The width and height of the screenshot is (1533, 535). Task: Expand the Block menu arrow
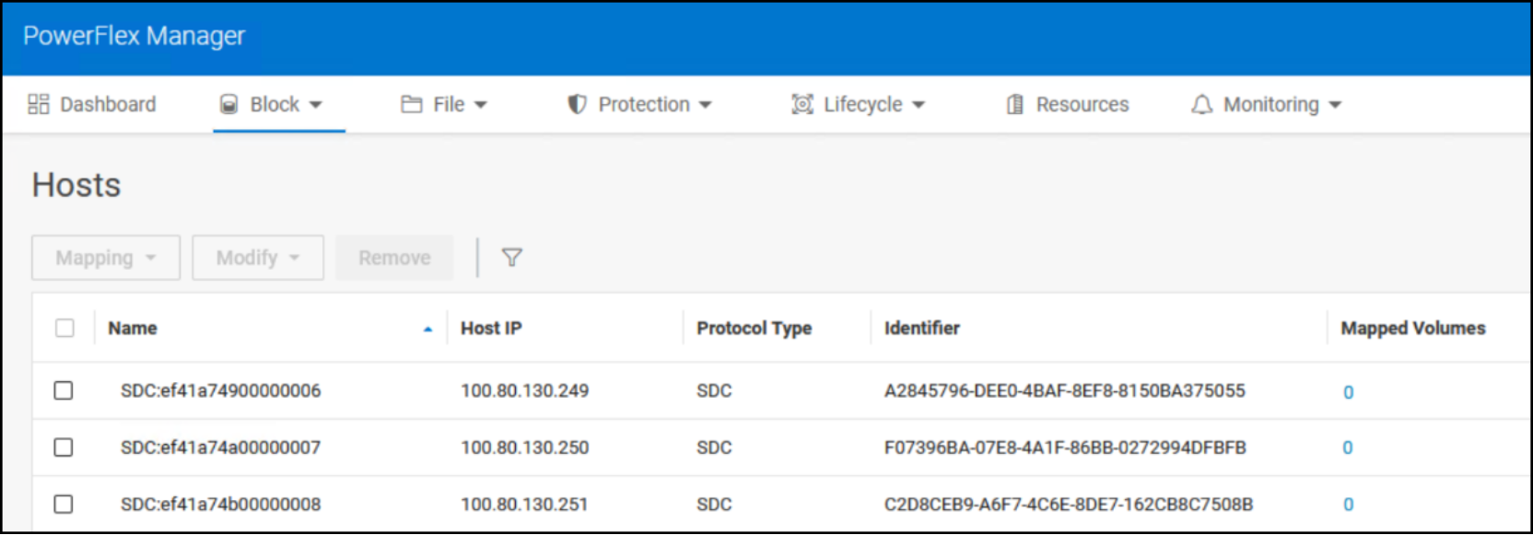coord(316,105)
